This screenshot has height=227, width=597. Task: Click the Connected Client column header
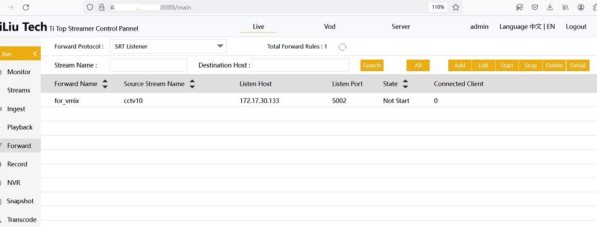pyautogui.click(x=459, y=84)
